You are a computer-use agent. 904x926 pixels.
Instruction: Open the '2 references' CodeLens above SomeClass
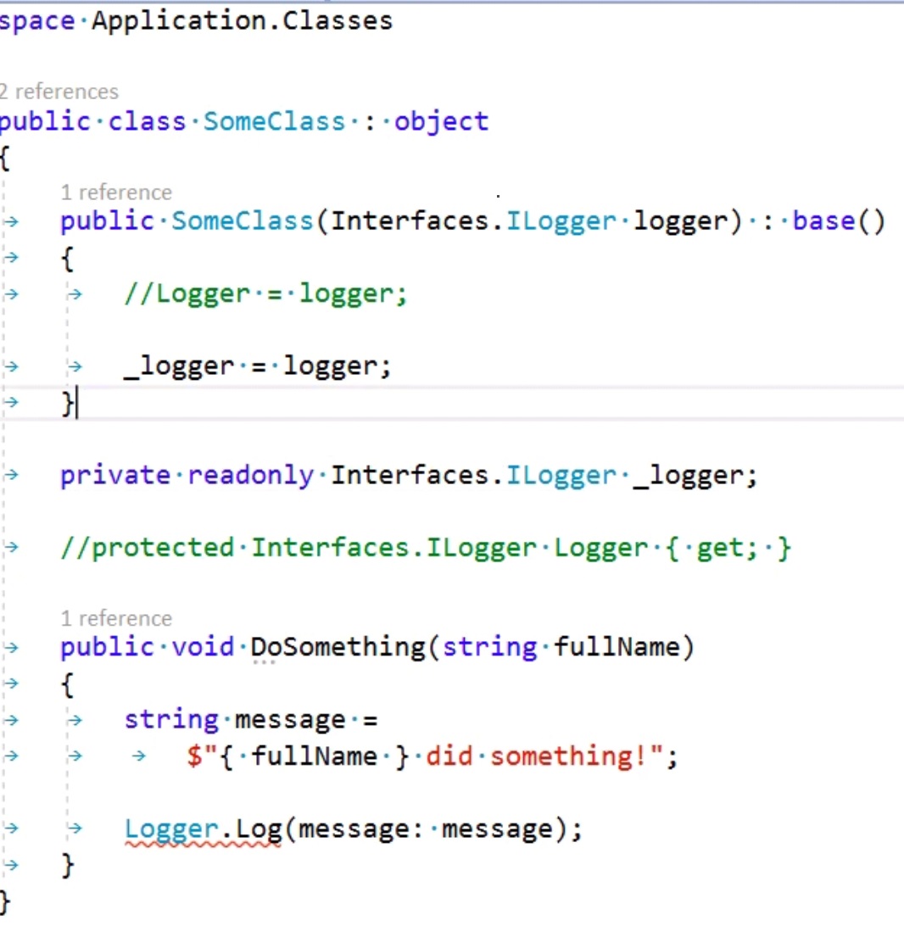(x=59, y=92)
